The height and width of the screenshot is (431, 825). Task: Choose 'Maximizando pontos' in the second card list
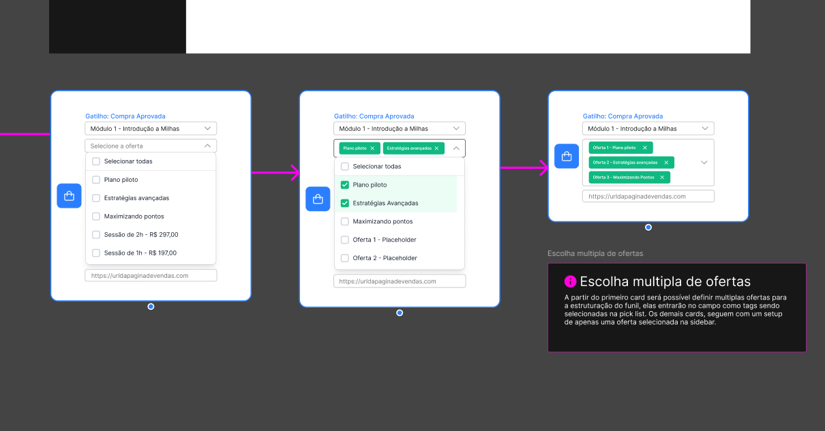click(345, 221)
